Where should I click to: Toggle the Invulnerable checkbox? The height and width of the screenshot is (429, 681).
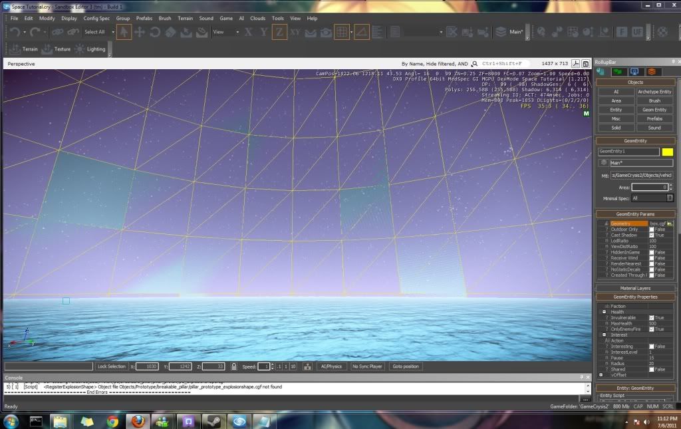(x=652, y=318)
